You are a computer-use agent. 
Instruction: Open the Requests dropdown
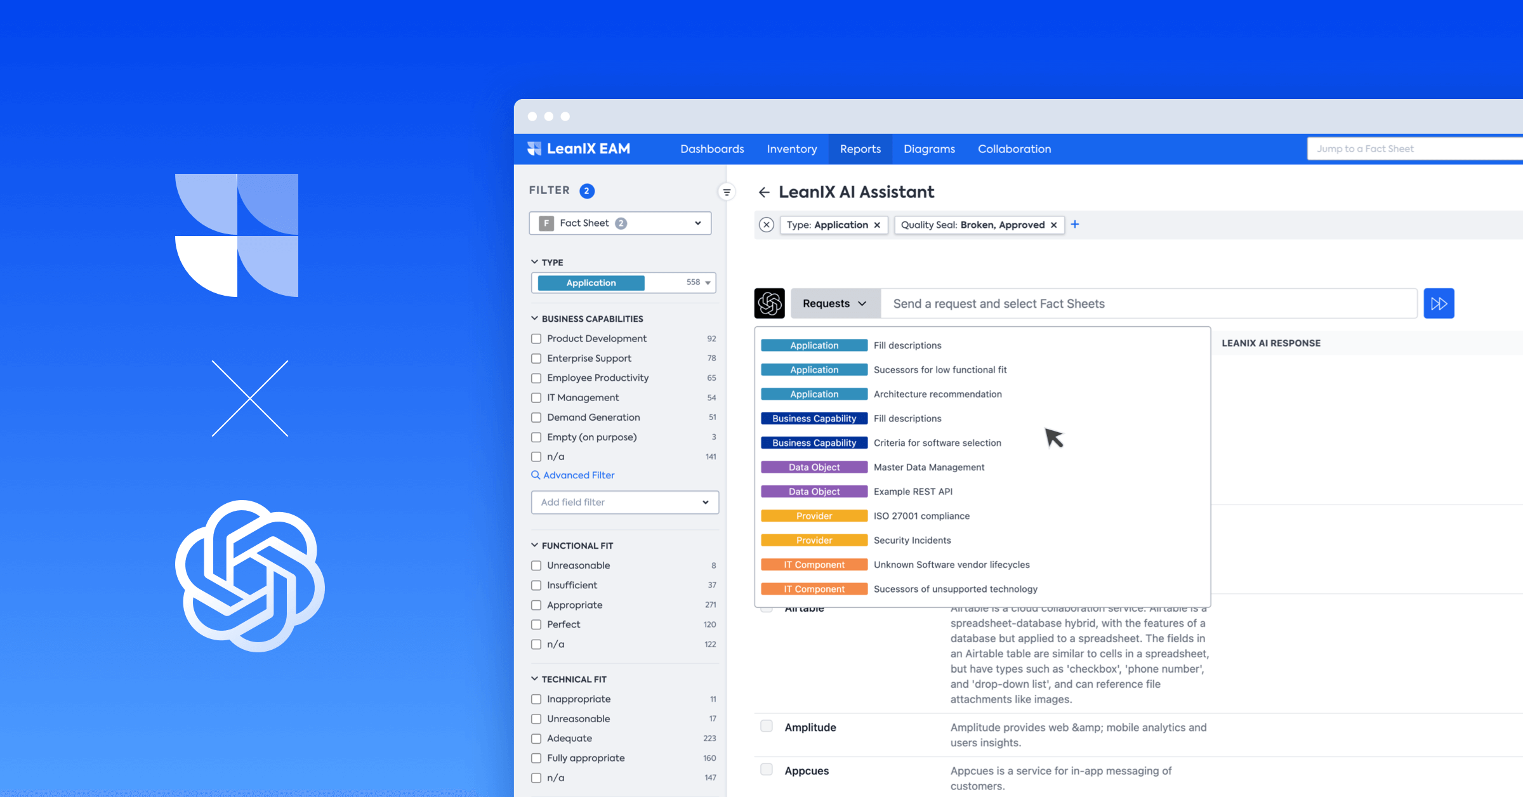coord(834,303)
